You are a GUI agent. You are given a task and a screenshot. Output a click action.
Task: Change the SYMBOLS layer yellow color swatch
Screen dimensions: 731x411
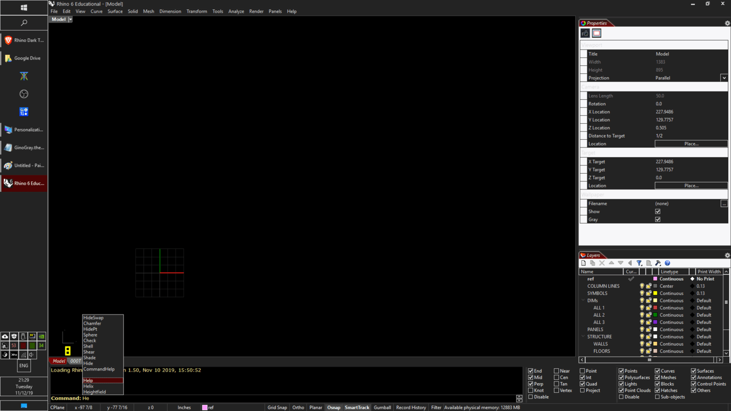[x=655, y=293]
